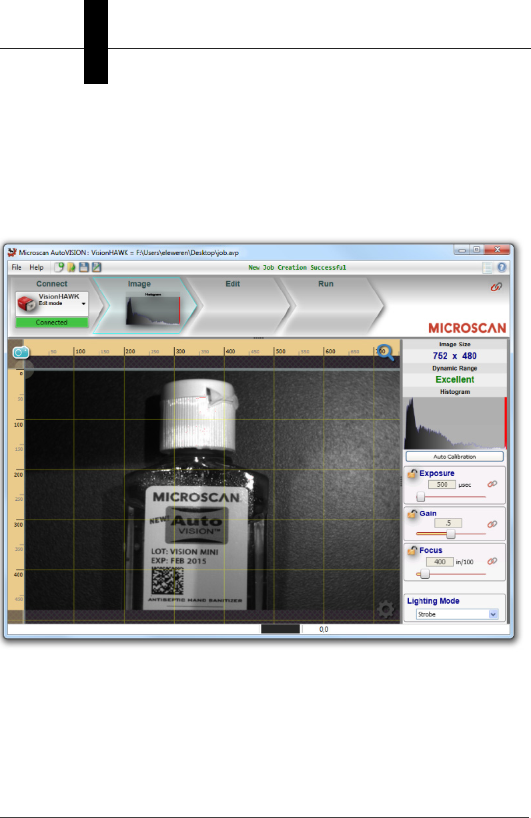
Task: Click the New Job toolbar icon
Action: click(x=59, y=268)
